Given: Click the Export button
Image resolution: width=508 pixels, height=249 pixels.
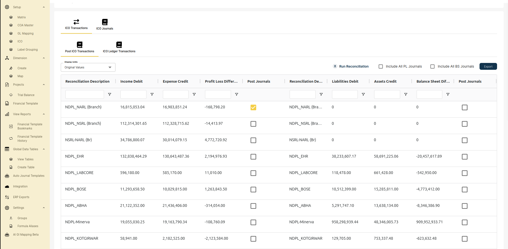Looking at the screenshot, I should (488, 66).
